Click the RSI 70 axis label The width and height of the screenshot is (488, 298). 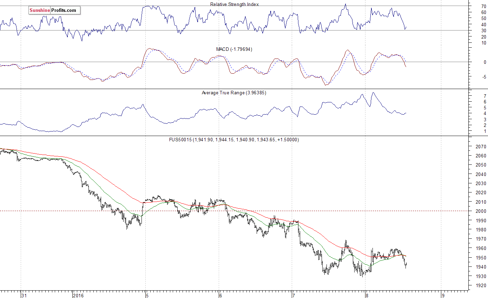coord(484,6)
